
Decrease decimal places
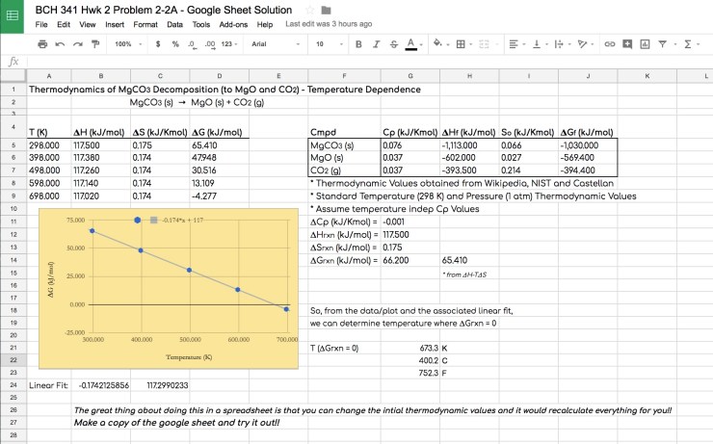(x=193, y=44)
